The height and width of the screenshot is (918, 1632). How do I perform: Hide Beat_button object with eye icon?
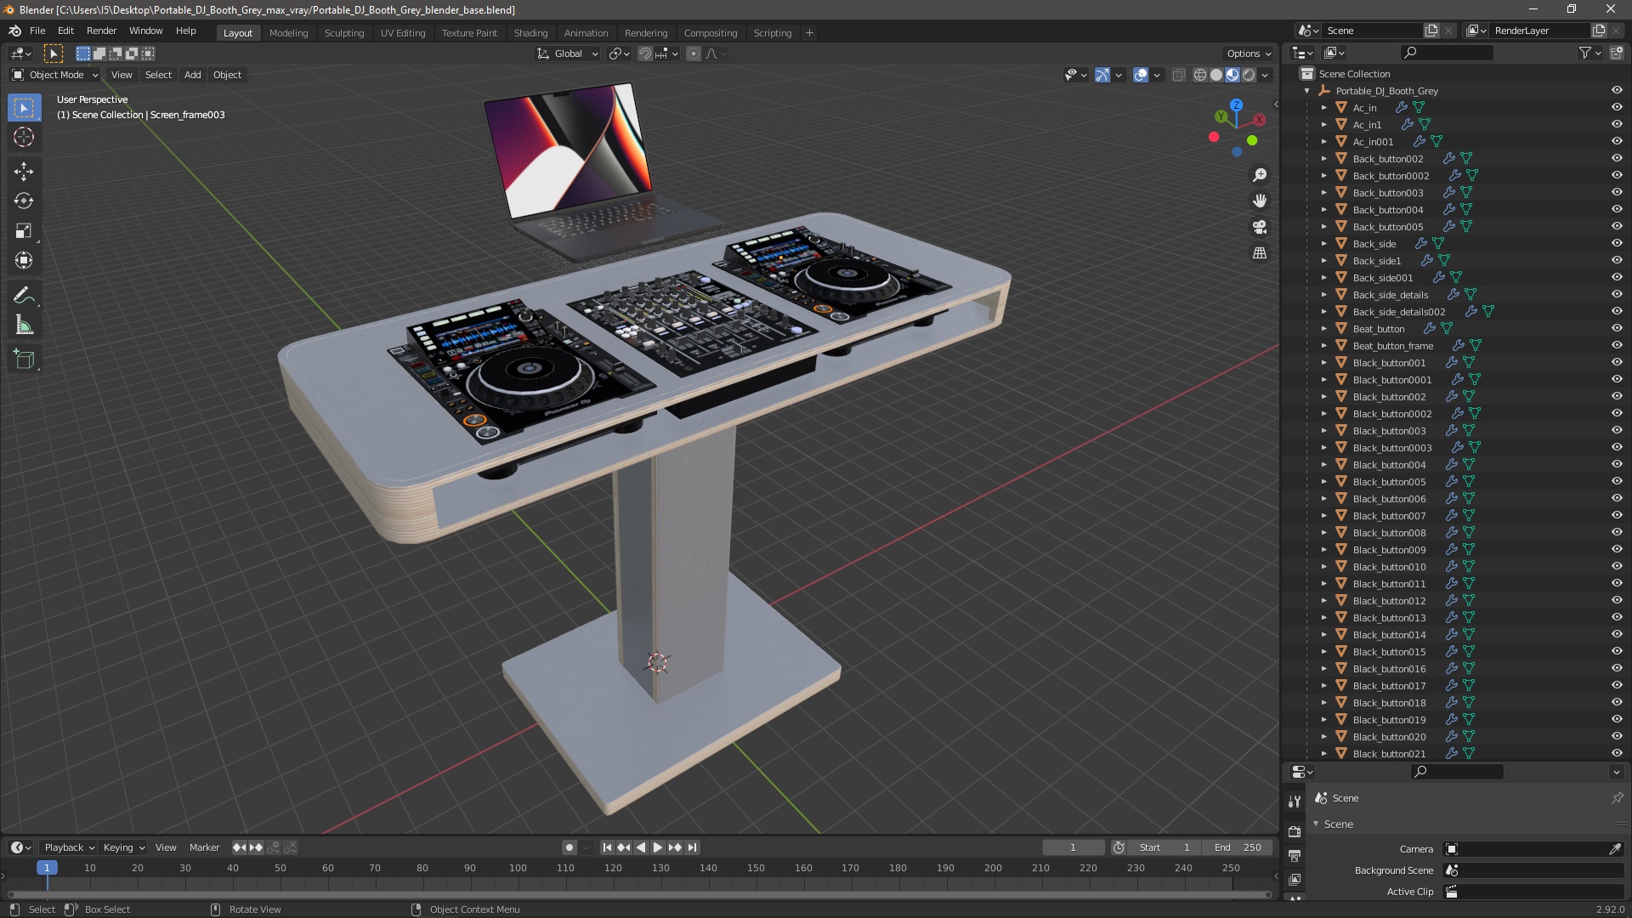(1617, 329)
